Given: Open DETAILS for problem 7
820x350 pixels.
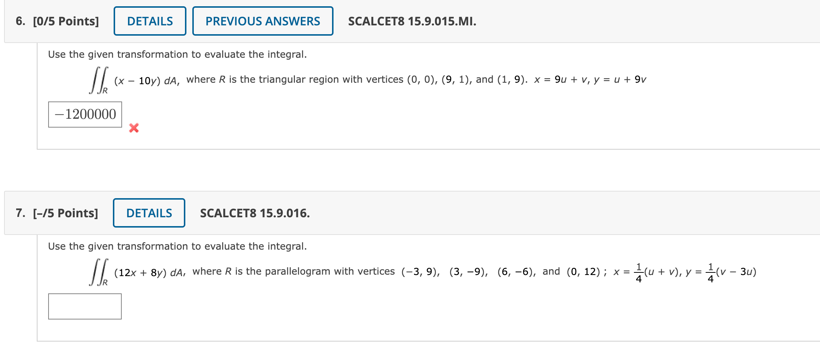Looking at the screenshot, I should click(x=149, y=213).
